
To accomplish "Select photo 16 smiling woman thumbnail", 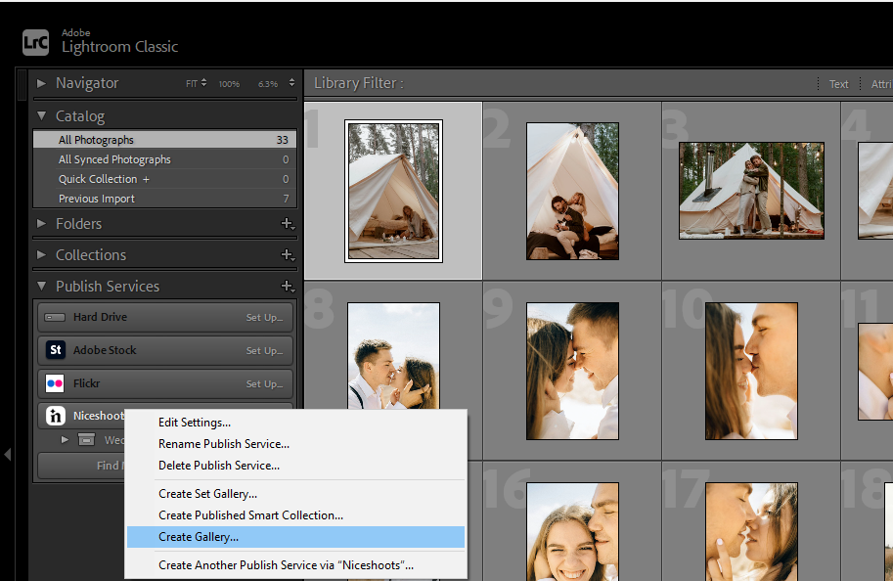I will tap(572, 531).
